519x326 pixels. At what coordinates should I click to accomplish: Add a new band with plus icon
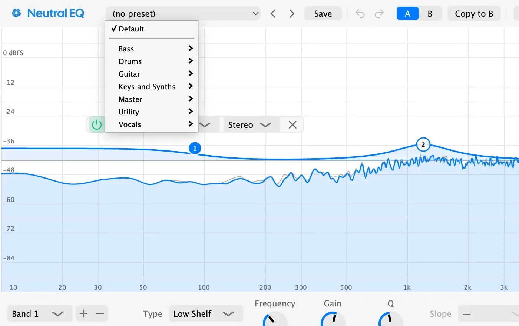pos(84,314)
